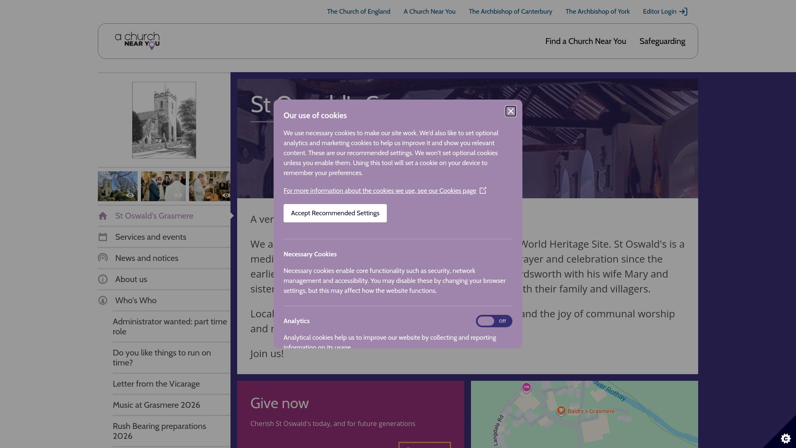Click calendar icon beside Services and events
Image resolution: width=796 pixels, height=448 pixels.
pos(103,237)
